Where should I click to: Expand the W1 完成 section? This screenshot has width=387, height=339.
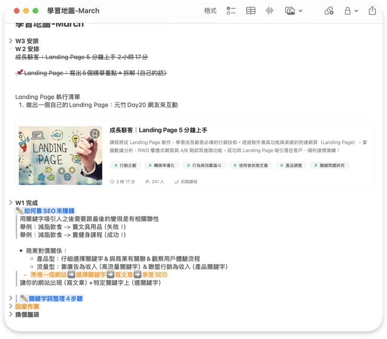(10, 202)
